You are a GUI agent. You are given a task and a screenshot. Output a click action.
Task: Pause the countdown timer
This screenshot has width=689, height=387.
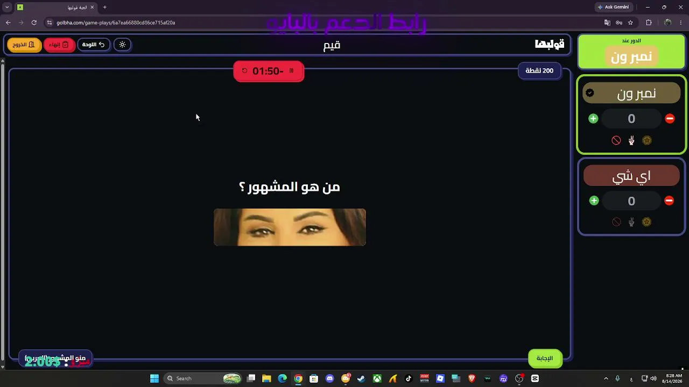(x=292, y=71)
